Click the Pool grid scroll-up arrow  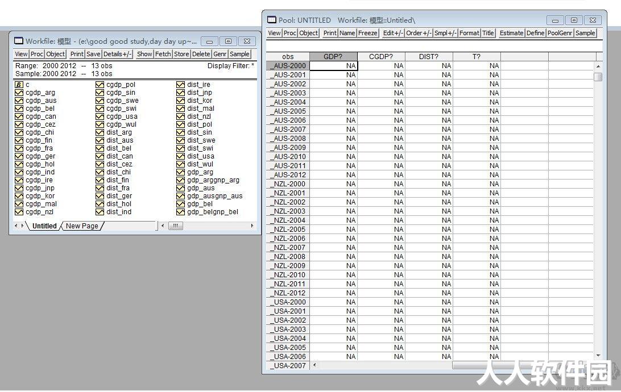coord(598,66)
